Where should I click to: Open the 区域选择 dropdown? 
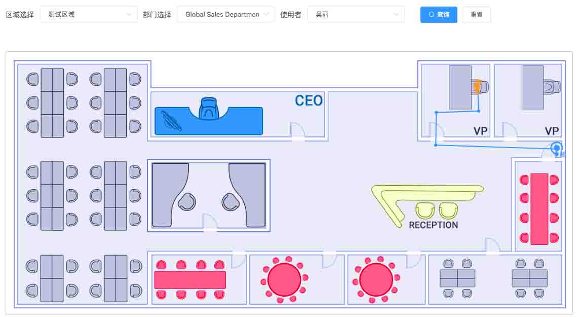tap(89, 15)
